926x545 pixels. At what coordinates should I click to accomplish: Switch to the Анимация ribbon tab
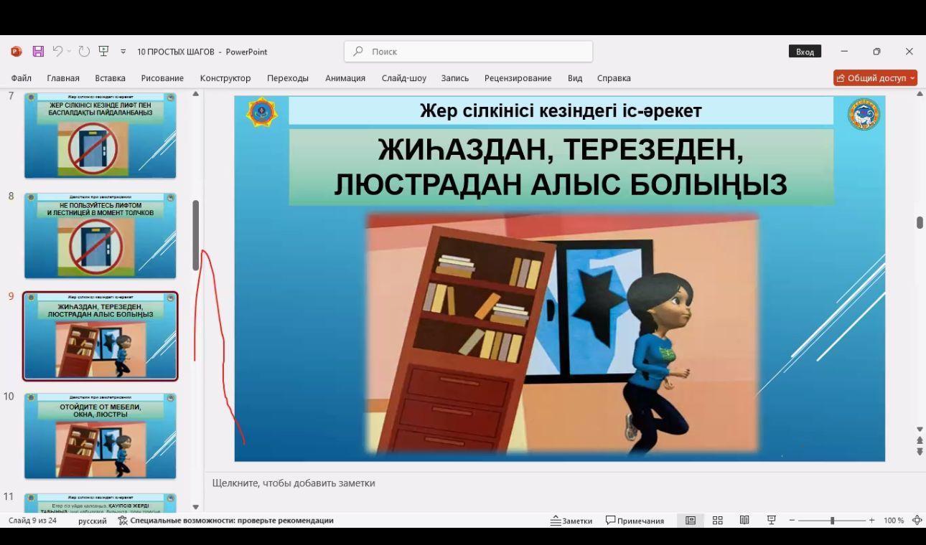[345, 77]
